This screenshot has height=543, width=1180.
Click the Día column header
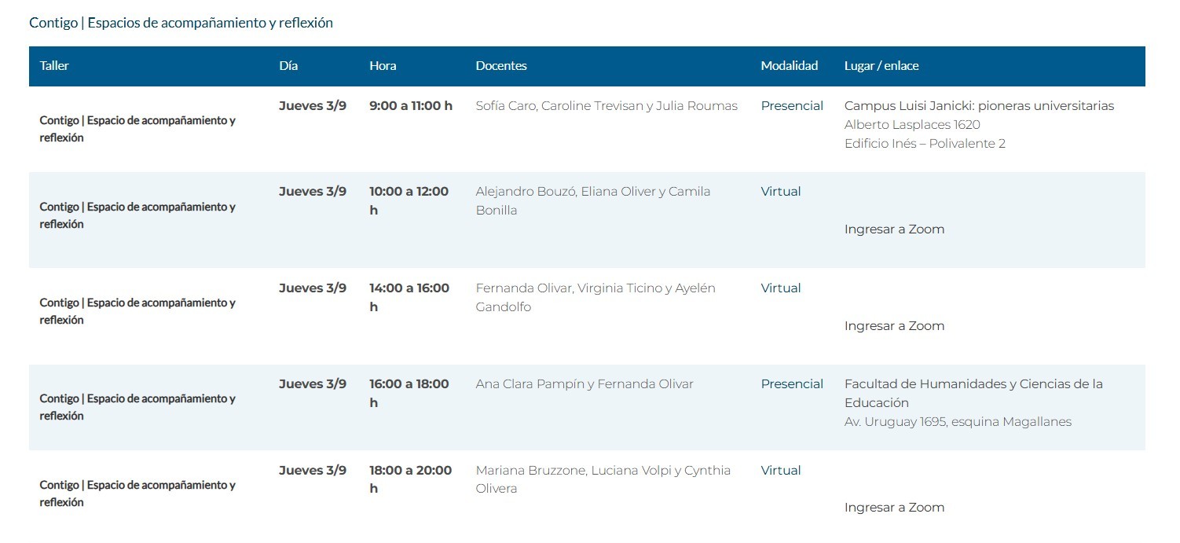[x=288, y=66]
